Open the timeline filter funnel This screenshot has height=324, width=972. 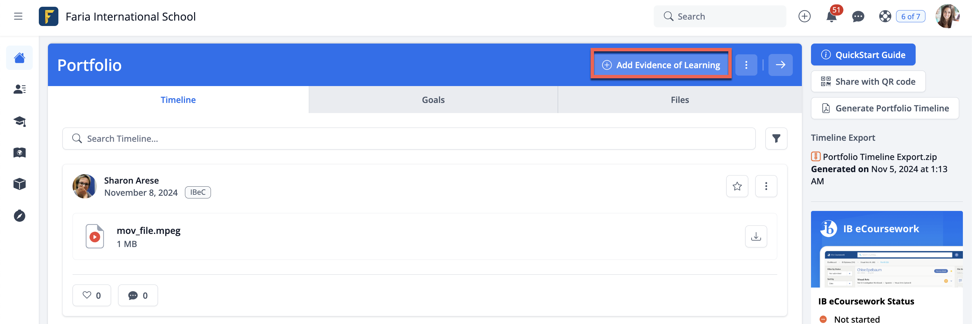point(776,139)
